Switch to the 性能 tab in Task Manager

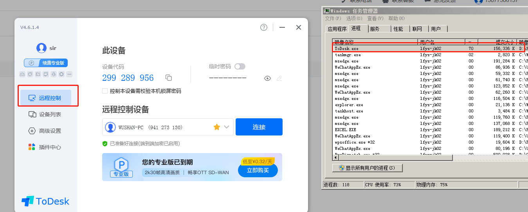(x=400, y=29)
